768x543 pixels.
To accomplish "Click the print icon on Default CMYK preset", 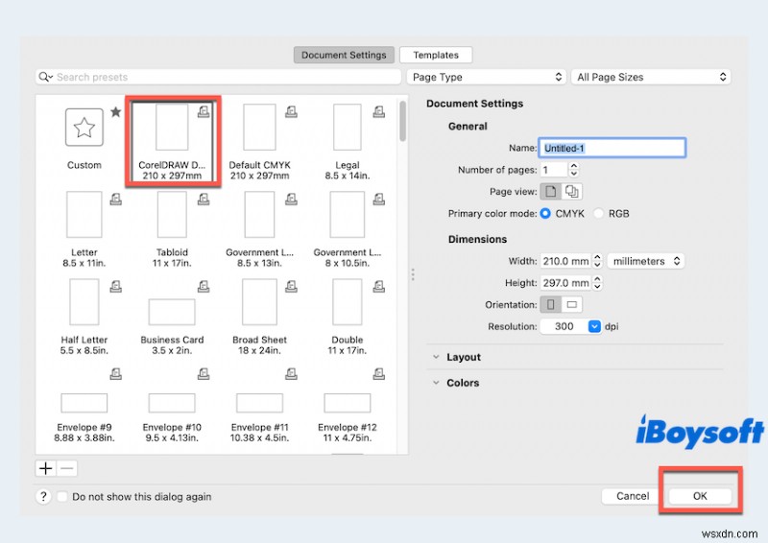I will click(x=291, y=111).
